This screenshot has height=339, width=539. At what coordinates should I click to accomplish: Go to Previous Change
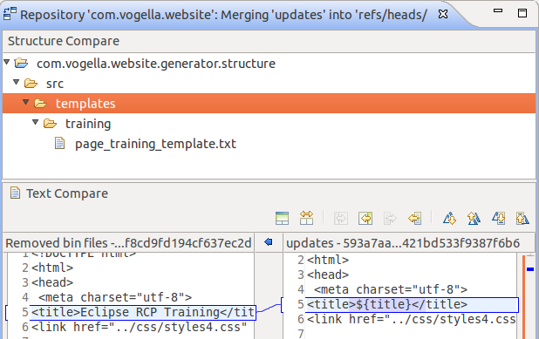522,219
